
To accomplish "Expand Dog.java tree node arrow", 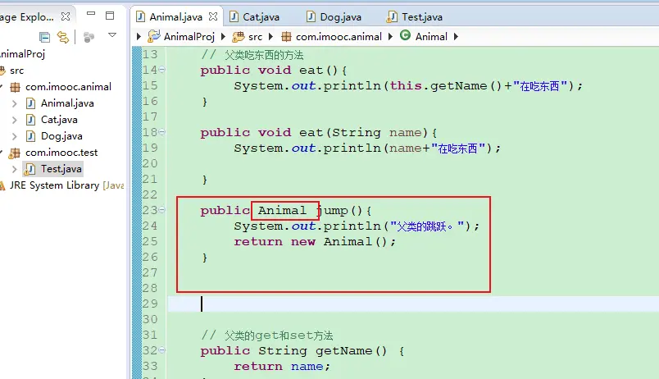I will coord(14,136).
